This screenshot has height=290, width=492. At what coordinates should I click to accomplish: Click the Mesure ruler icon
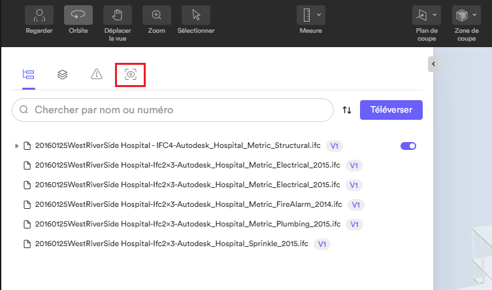(x=307, y=15)
